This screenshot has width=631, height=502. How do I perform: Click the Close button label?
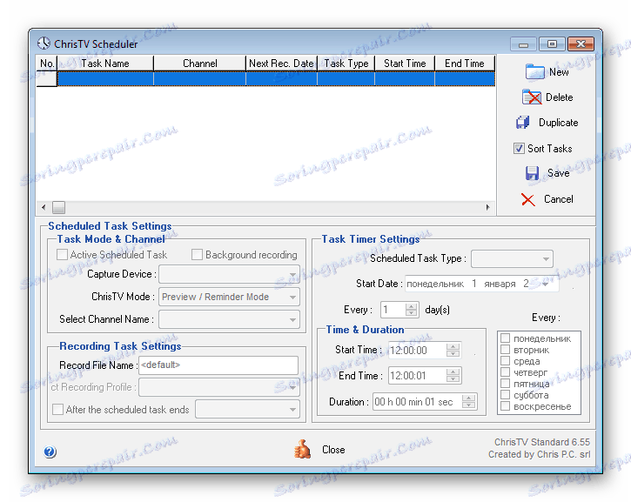tap(333, 450)
